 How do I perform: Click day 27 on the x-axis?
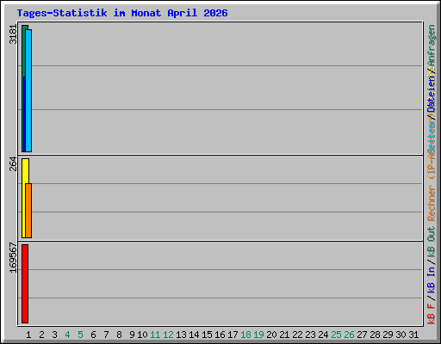pyautogui.click(x=362, y=335)
